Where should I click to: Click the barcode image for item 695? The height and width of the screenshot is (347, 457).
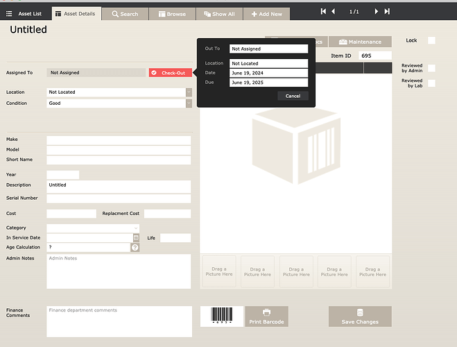[222, 316]
